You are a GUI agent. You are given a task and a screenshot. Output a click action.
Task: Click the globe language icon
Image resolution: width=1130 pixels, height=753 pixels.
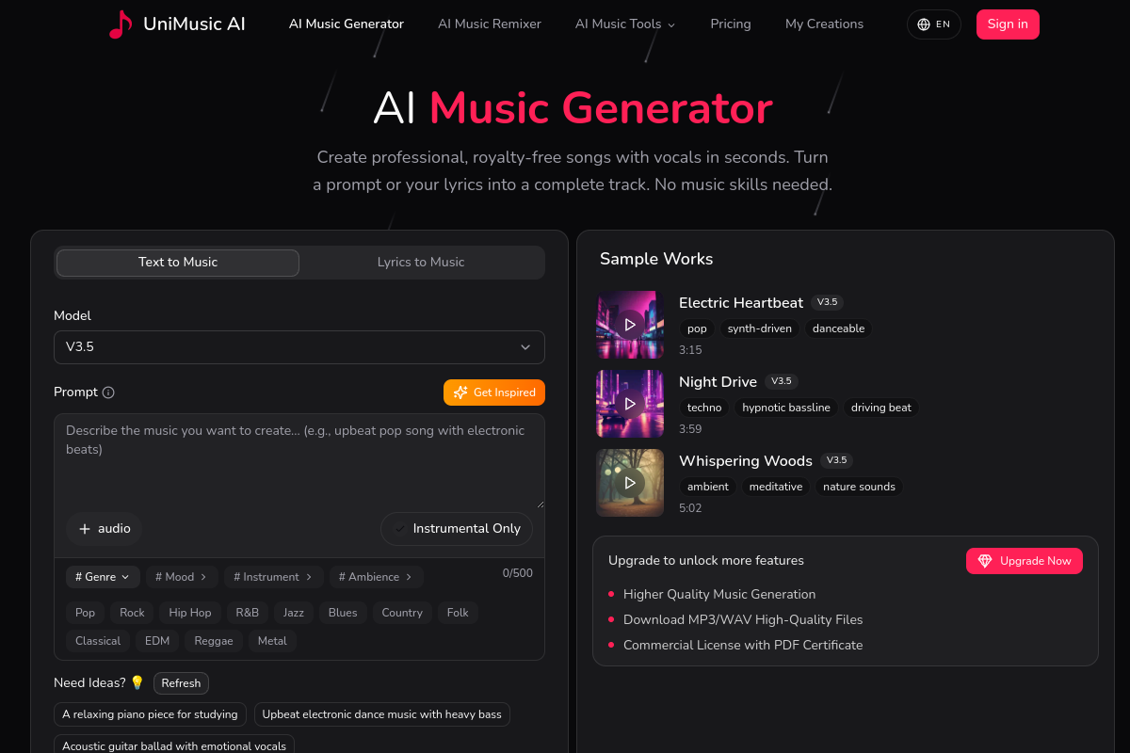pyautogui.click(x=923, y=24)
